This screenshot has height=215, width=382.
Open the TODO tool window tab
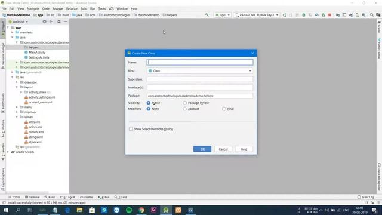(x=14, y=197)
